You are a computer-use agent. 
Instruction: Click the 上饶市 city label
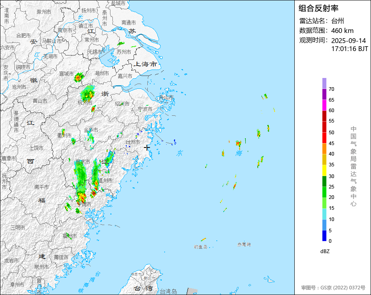[36, 148]
